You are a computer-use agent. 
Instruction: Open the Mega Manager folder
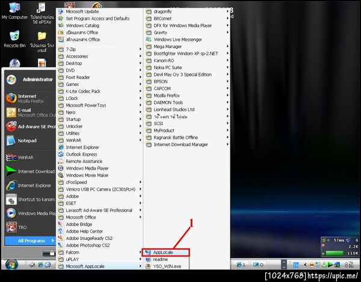187,46
